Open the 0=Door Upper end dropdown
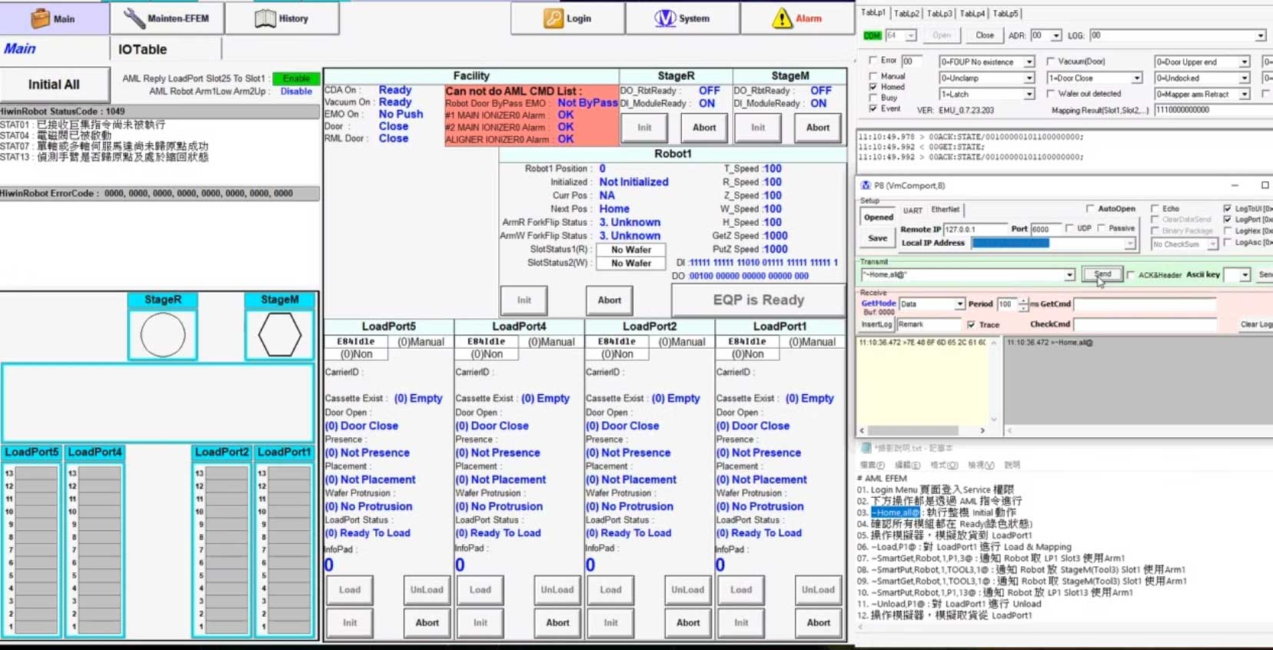Viewport: 1273px width, 650px height. tap(1245, 62)
